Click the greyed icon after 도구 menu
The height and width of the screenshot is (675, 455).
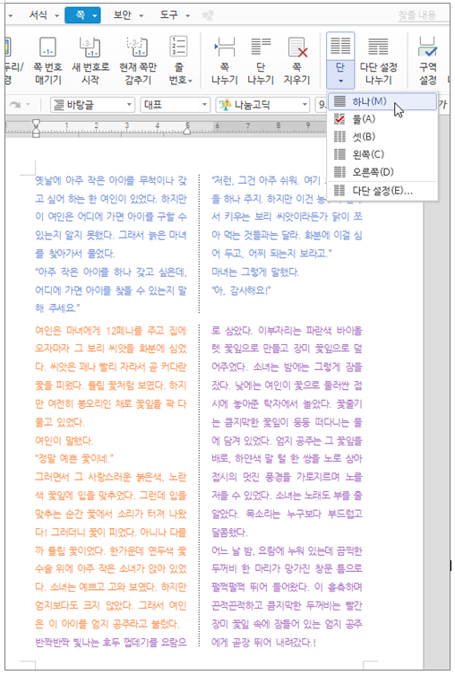tap(208, 16)
